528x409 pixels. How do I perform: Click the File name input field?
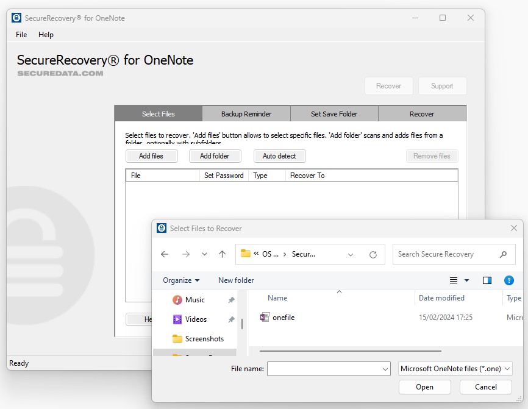click(323, 369)
